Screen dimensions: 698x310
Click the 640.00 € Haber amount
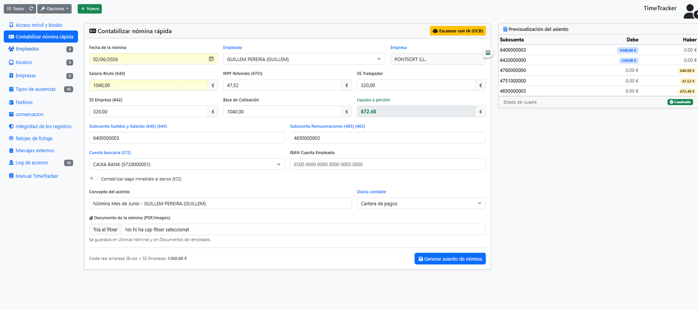pos(687,70)
